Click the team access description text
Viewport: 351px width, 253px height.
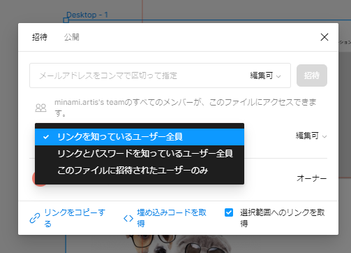[186, 108]
